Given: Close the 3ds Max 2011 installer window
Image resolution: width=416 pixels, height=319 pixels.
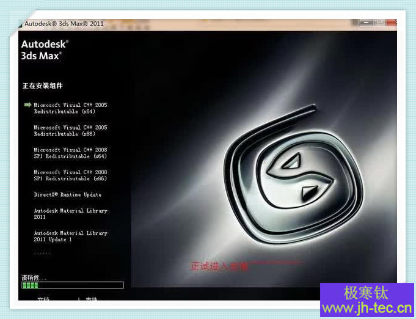Looking at the screenshot, I should [392, 22].
